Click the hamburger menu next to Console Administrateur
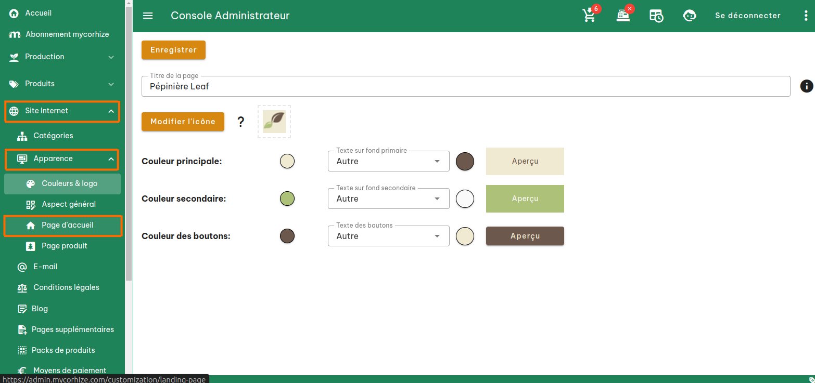 147,16
